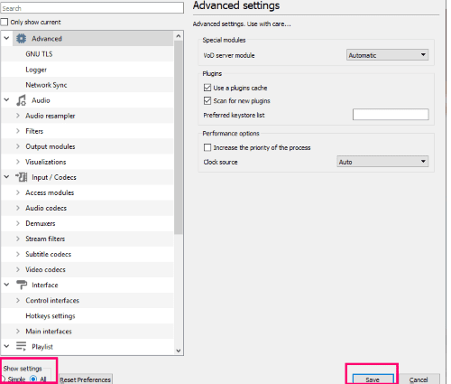
Task: Click the Reset Preferences button
Action: coord(86,379)
